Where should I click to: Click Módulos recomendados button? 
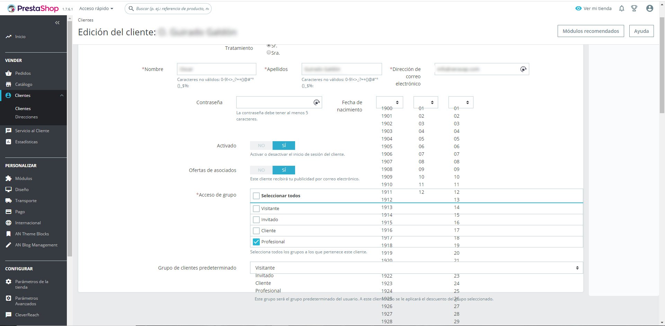[x=591, y=31]
